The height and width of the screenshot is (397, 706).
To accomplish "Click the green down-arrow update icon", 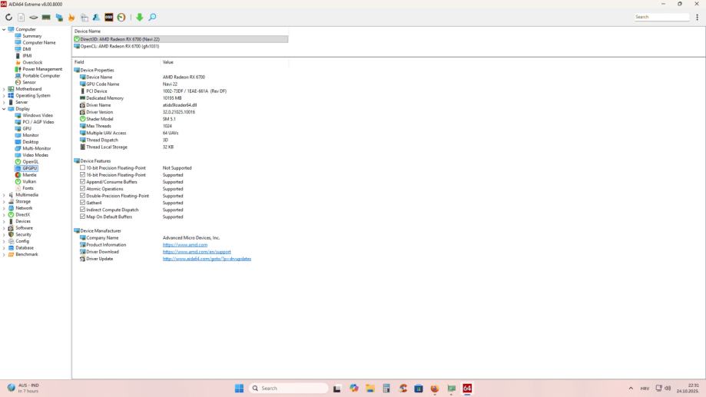I will 140,17.
